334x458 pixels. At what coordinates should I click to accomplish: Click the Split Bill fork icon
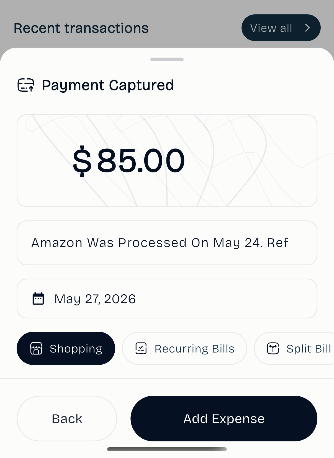(273, 348)
